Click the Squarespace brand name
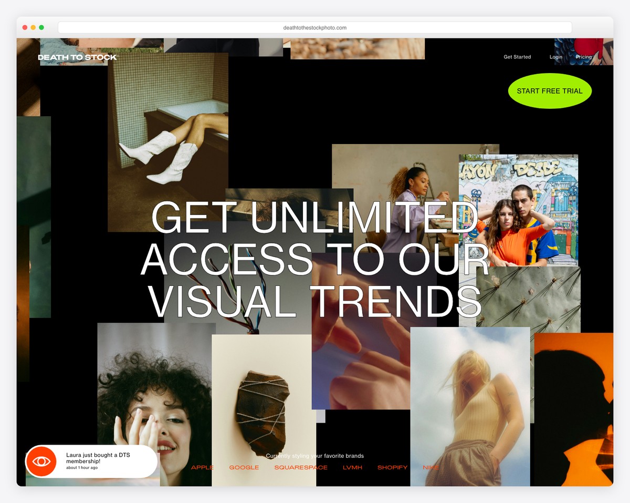Viewport: 630px width, 503px height. point(301,468)
